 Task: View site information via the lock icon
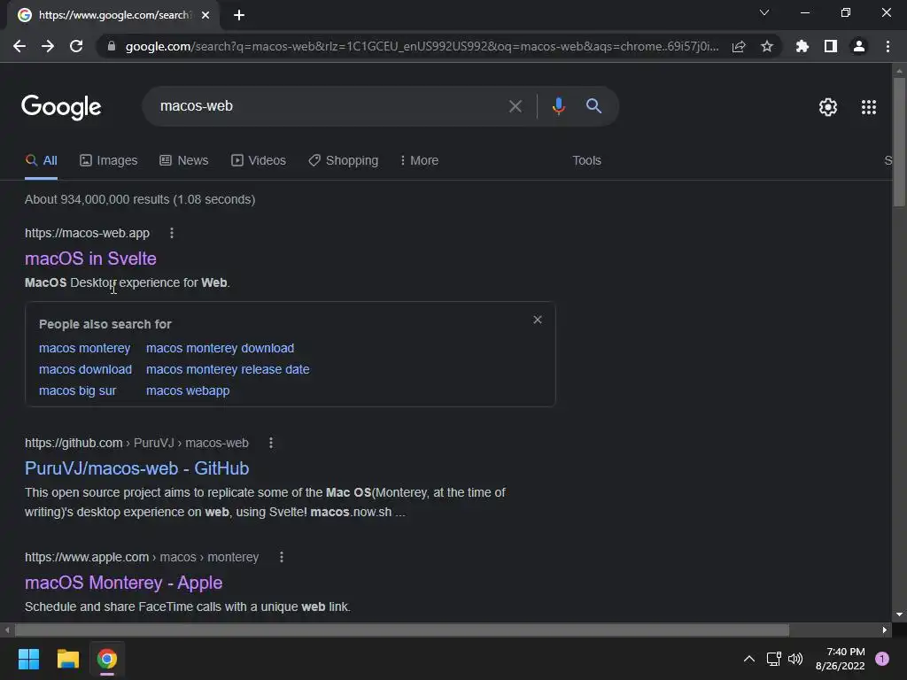[112, 46]
